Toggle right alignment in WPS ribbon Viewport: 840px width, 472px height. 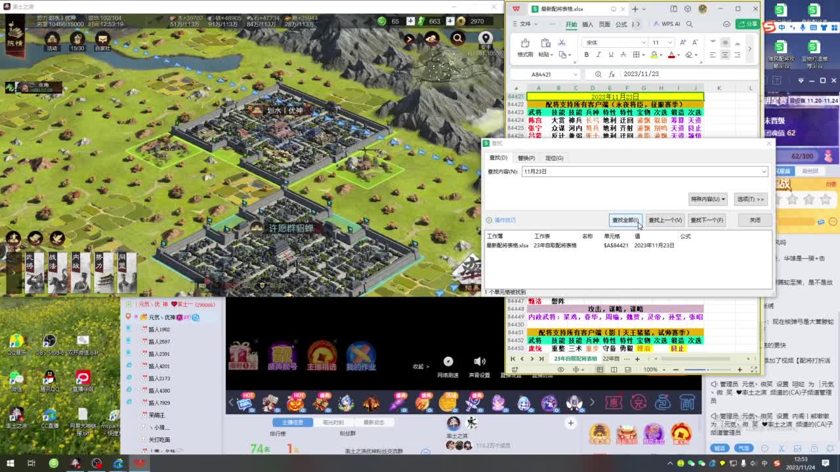(x=738, y=54)
